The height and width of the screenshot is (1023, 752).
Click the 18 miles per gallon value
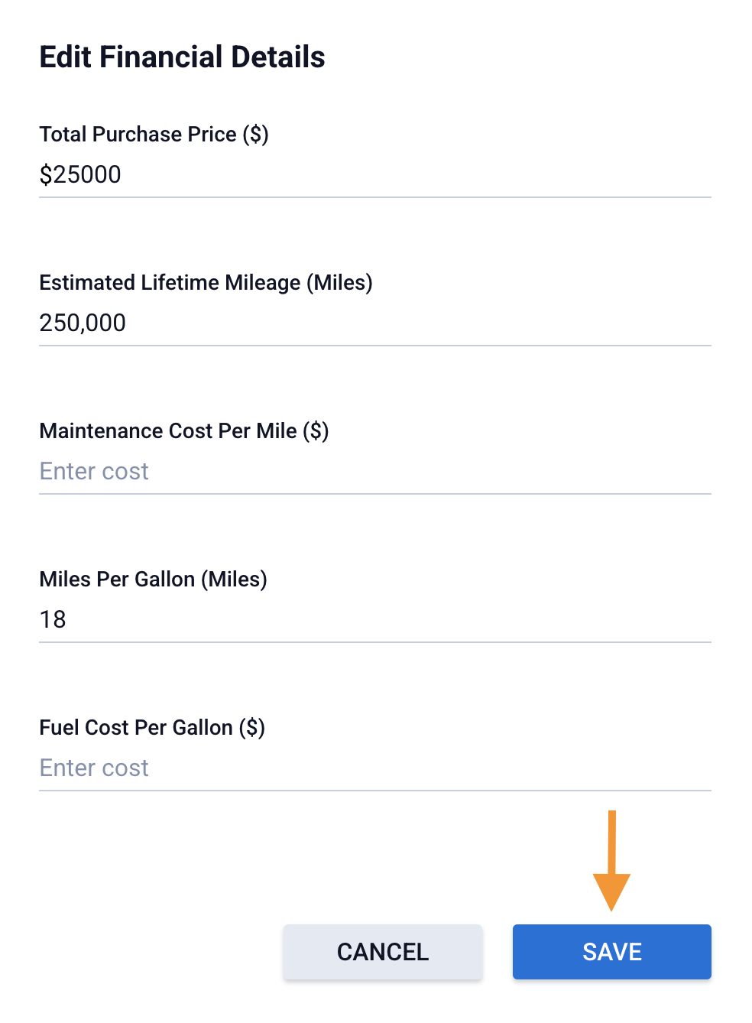pos(53,620)
